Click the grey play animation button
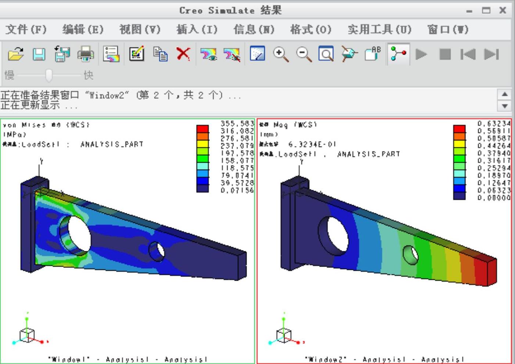 [x=421, y=54]
